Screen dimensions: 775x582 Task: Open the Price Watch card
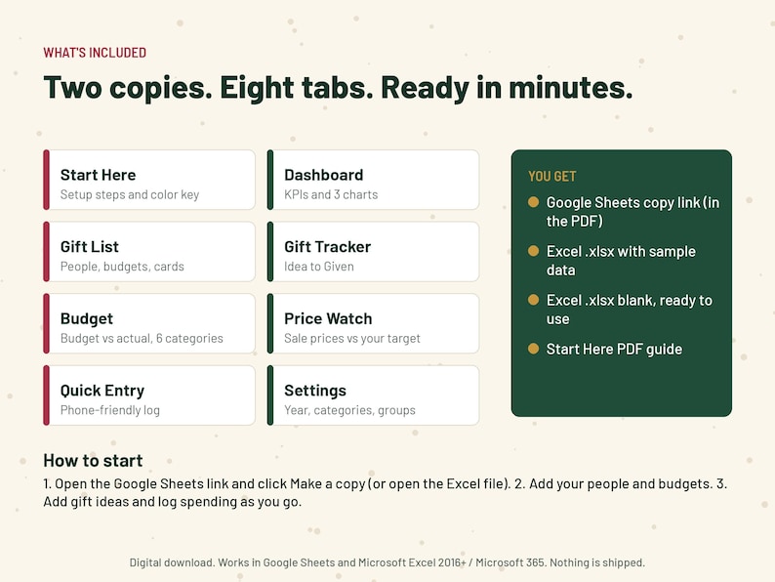[x=373, y=323]
